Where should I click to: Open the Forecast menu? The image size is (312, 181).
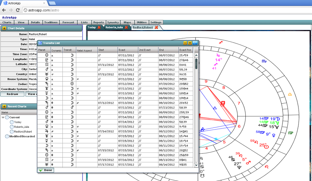pyautogui.click(x=68, y=22)
